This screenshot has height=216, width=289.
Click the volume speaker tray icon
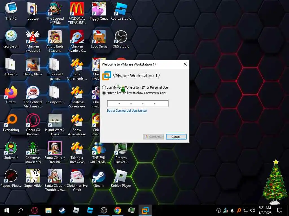point(253,210)
